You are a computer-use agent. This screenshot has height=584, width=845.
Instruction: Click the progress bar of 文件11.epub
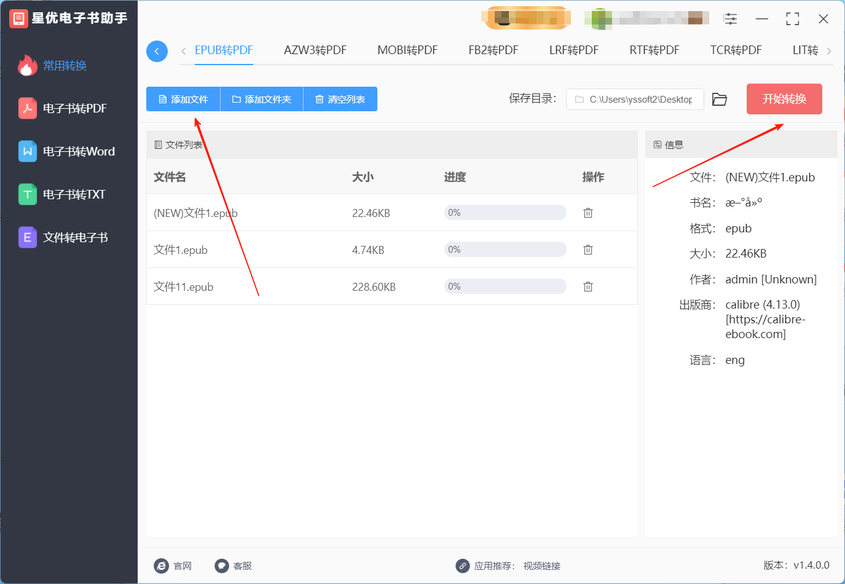click(505, 286)
